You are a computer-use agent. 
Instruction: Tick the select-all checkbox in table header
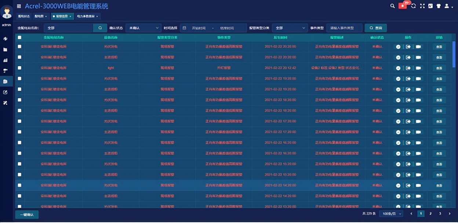tap(19, 37)
